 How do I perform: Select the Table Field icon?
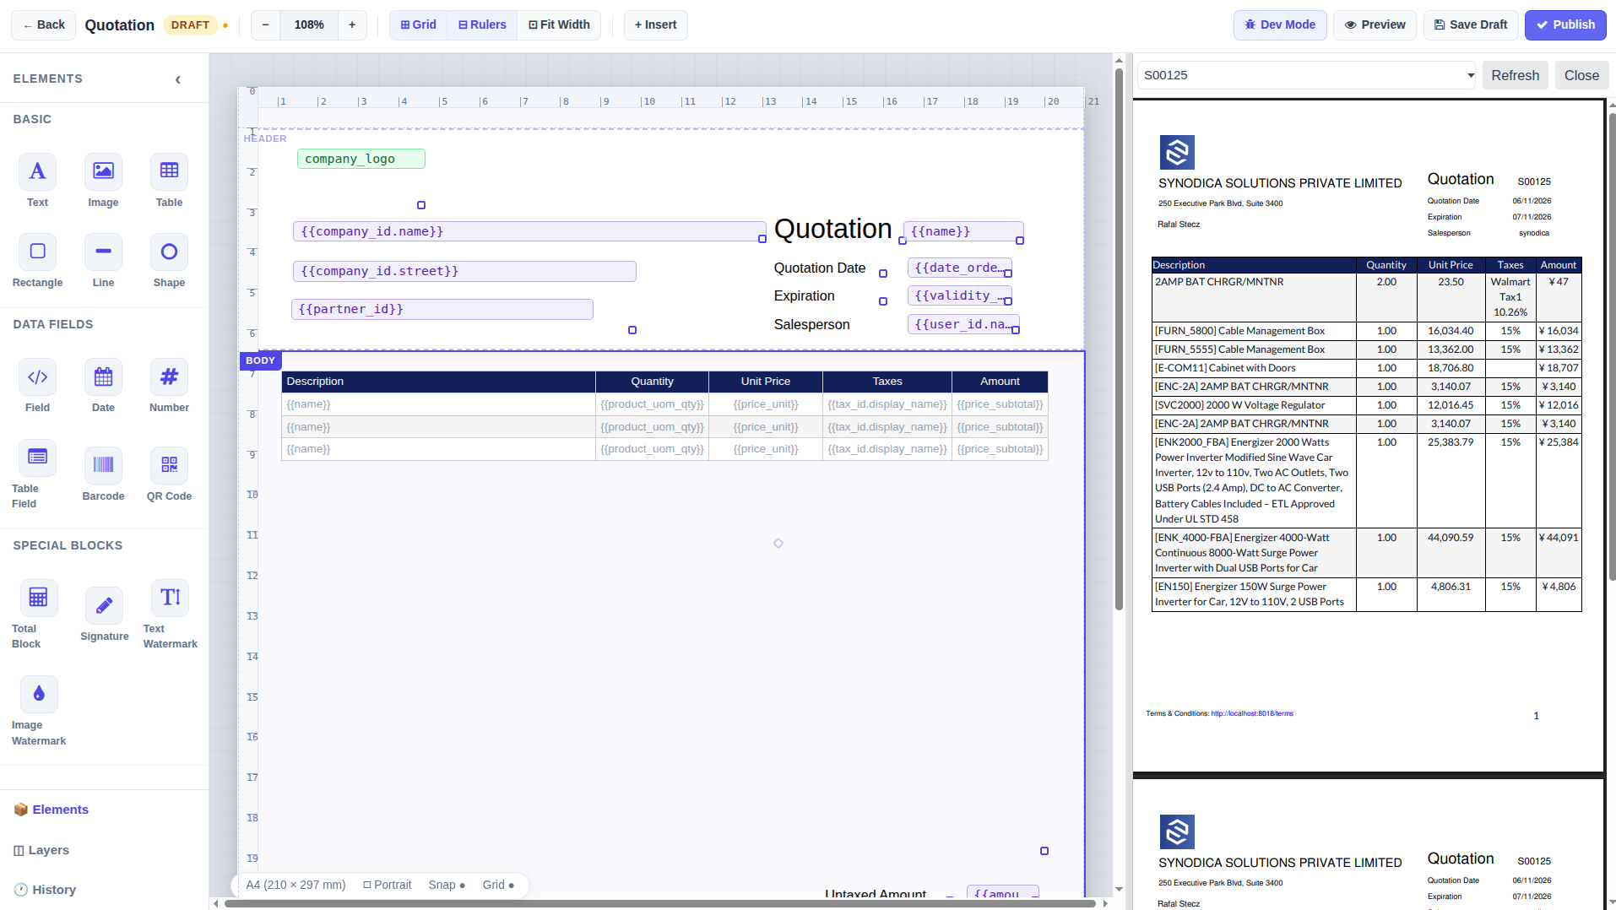click(x=37, y=458)
